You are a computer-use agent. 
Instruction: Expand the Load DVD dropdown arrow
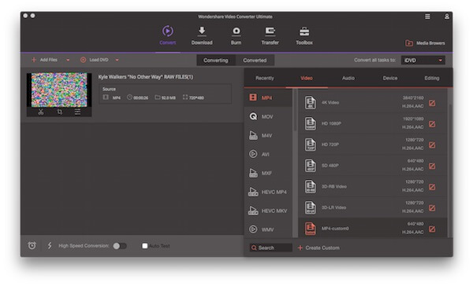[x=117, y=60]
